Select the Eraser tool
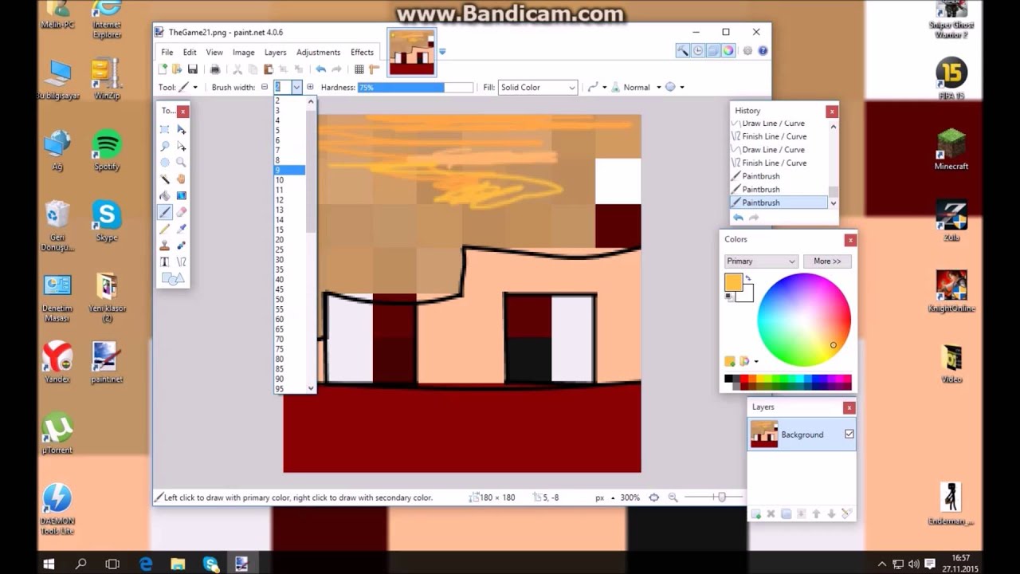Screen dimensions: 1020x574 (x=182, y=213)
